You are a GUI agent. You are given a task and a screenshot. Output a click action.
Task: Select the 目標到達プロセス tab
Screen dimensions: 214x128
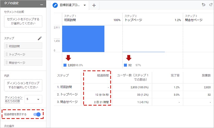click(70, 5)
